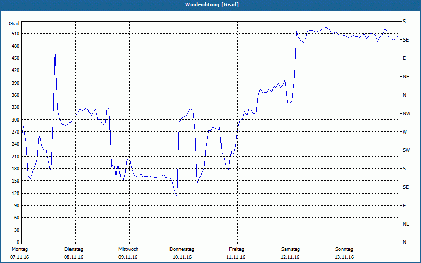The width and height of the screenshot is (421, 263).
Task: Select the y-axis value '60'
Action: click(17, 217)
